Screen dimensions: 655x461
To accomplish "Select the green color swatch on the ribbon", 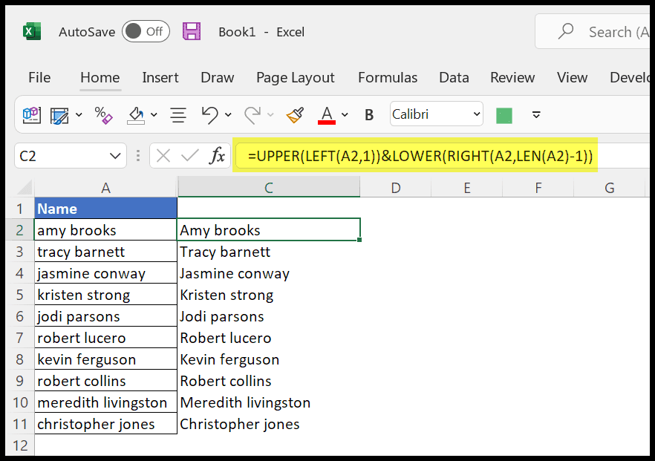I will [x=506, y=114].
